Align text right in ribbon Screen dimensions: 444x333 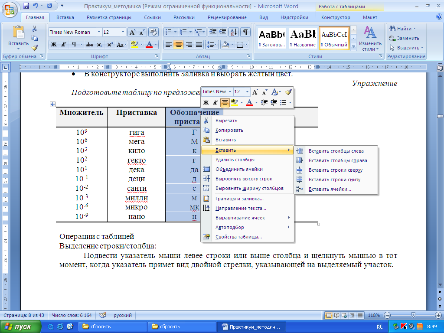point(189,45)
